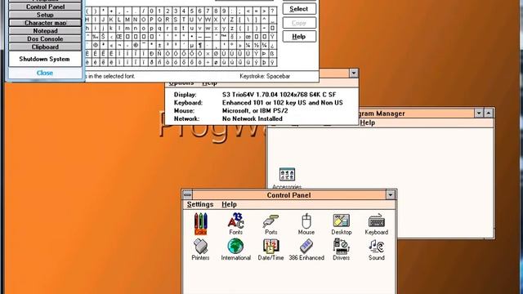Open the Mouse settings icon

click(306, 224)
